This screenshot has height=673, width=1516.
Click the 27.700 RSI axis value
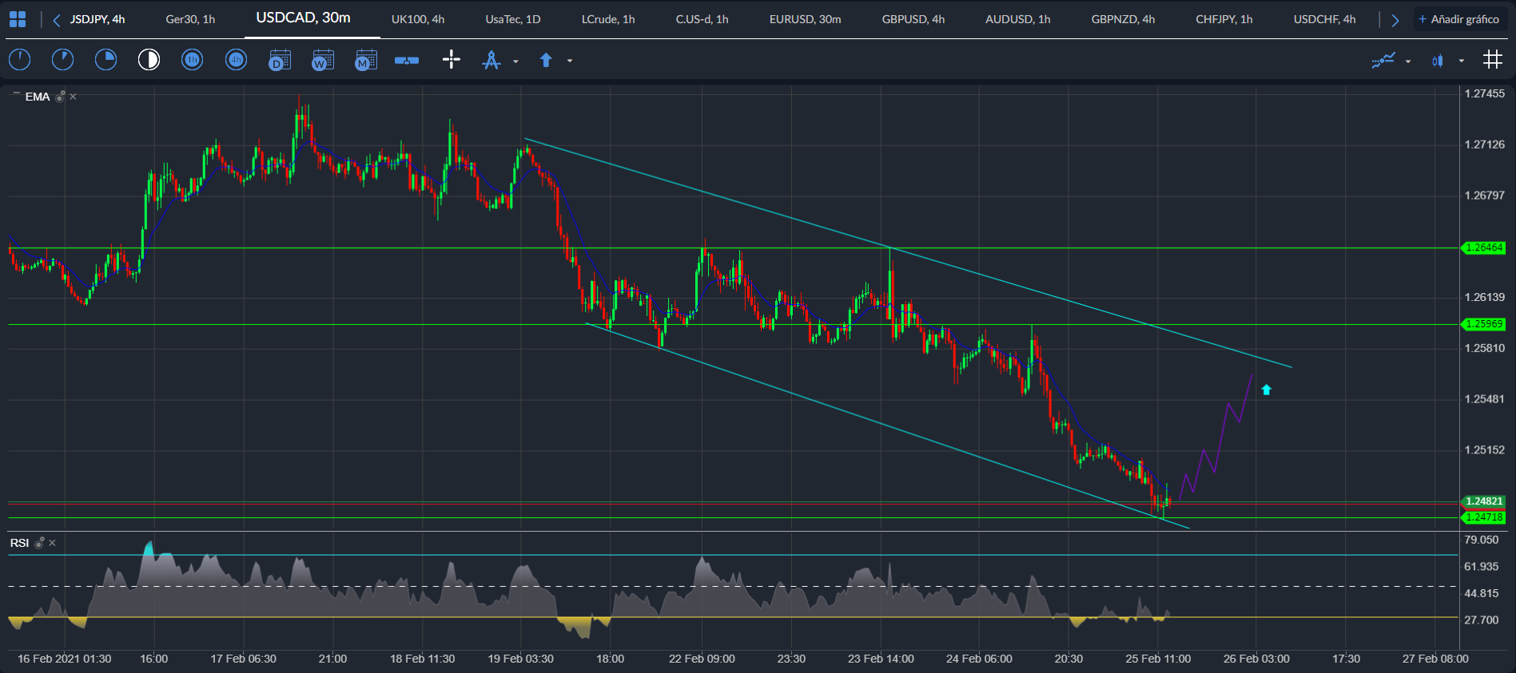tap(1482, 620)
